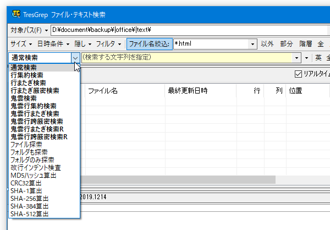Image resolution: width=330 pixels, height=230 pixels.
Task: Choose 鬼雲行跨厳密検索R search mode
Action: (44, 137)
